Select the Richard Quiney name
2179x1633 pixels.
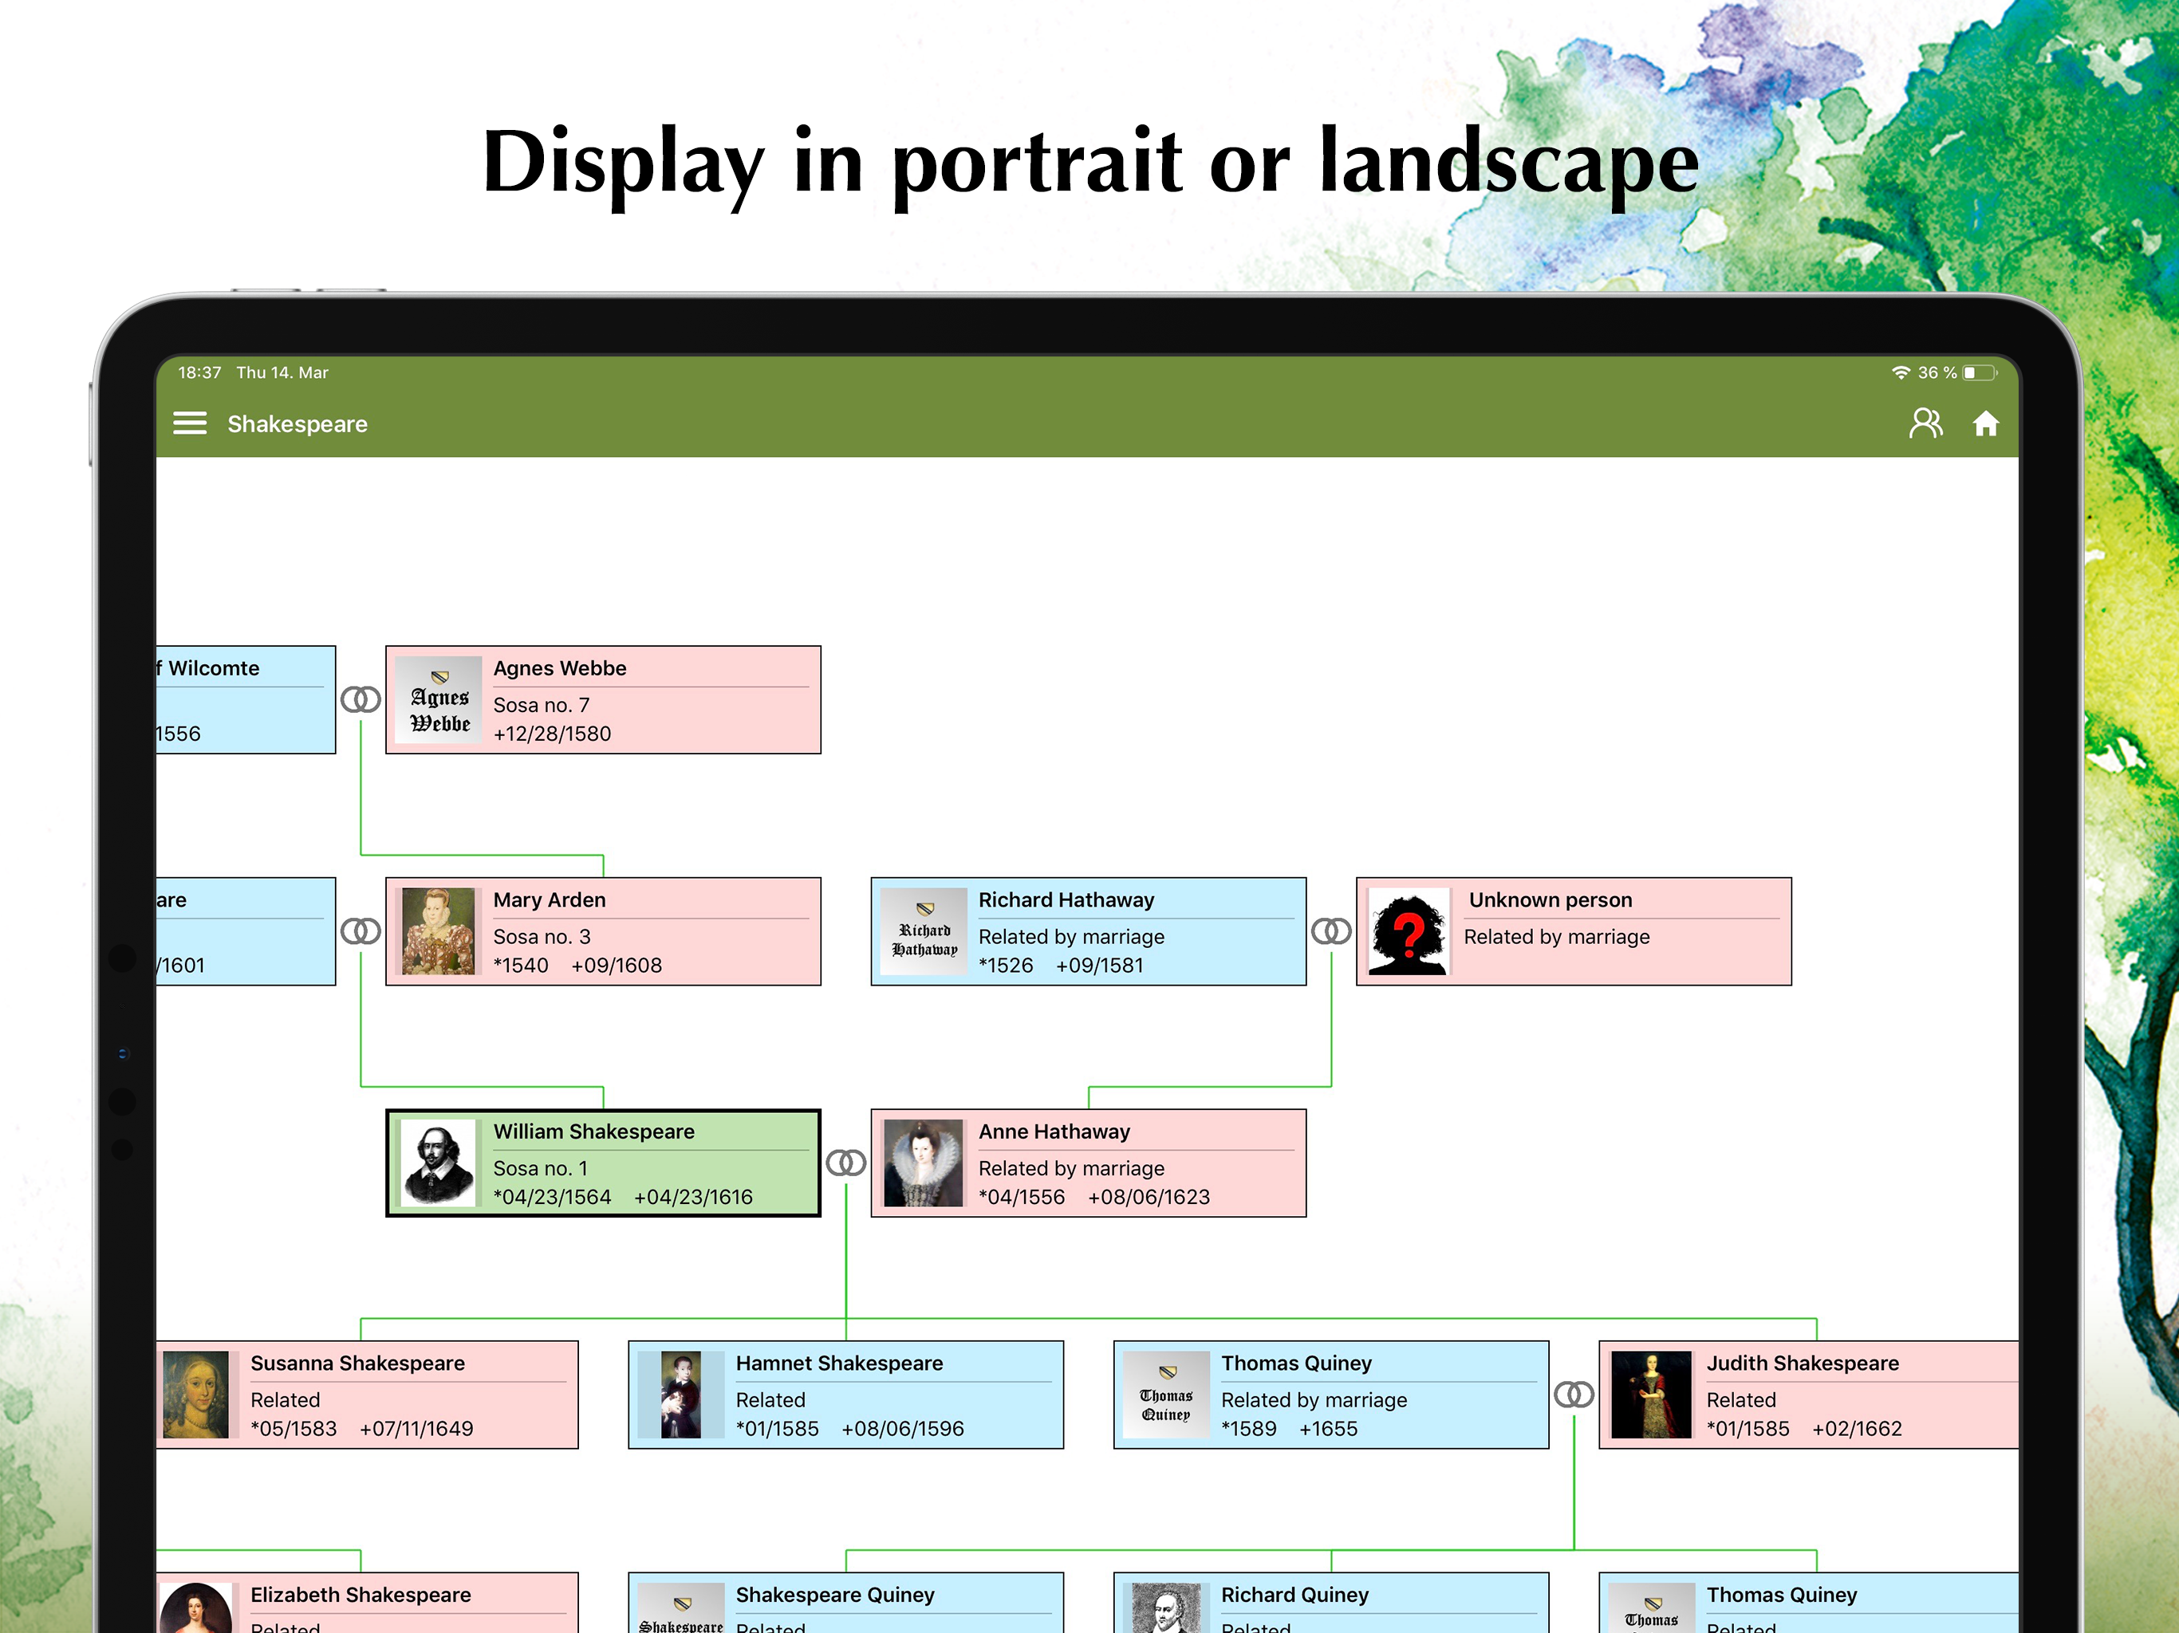click(1294, 1595)
